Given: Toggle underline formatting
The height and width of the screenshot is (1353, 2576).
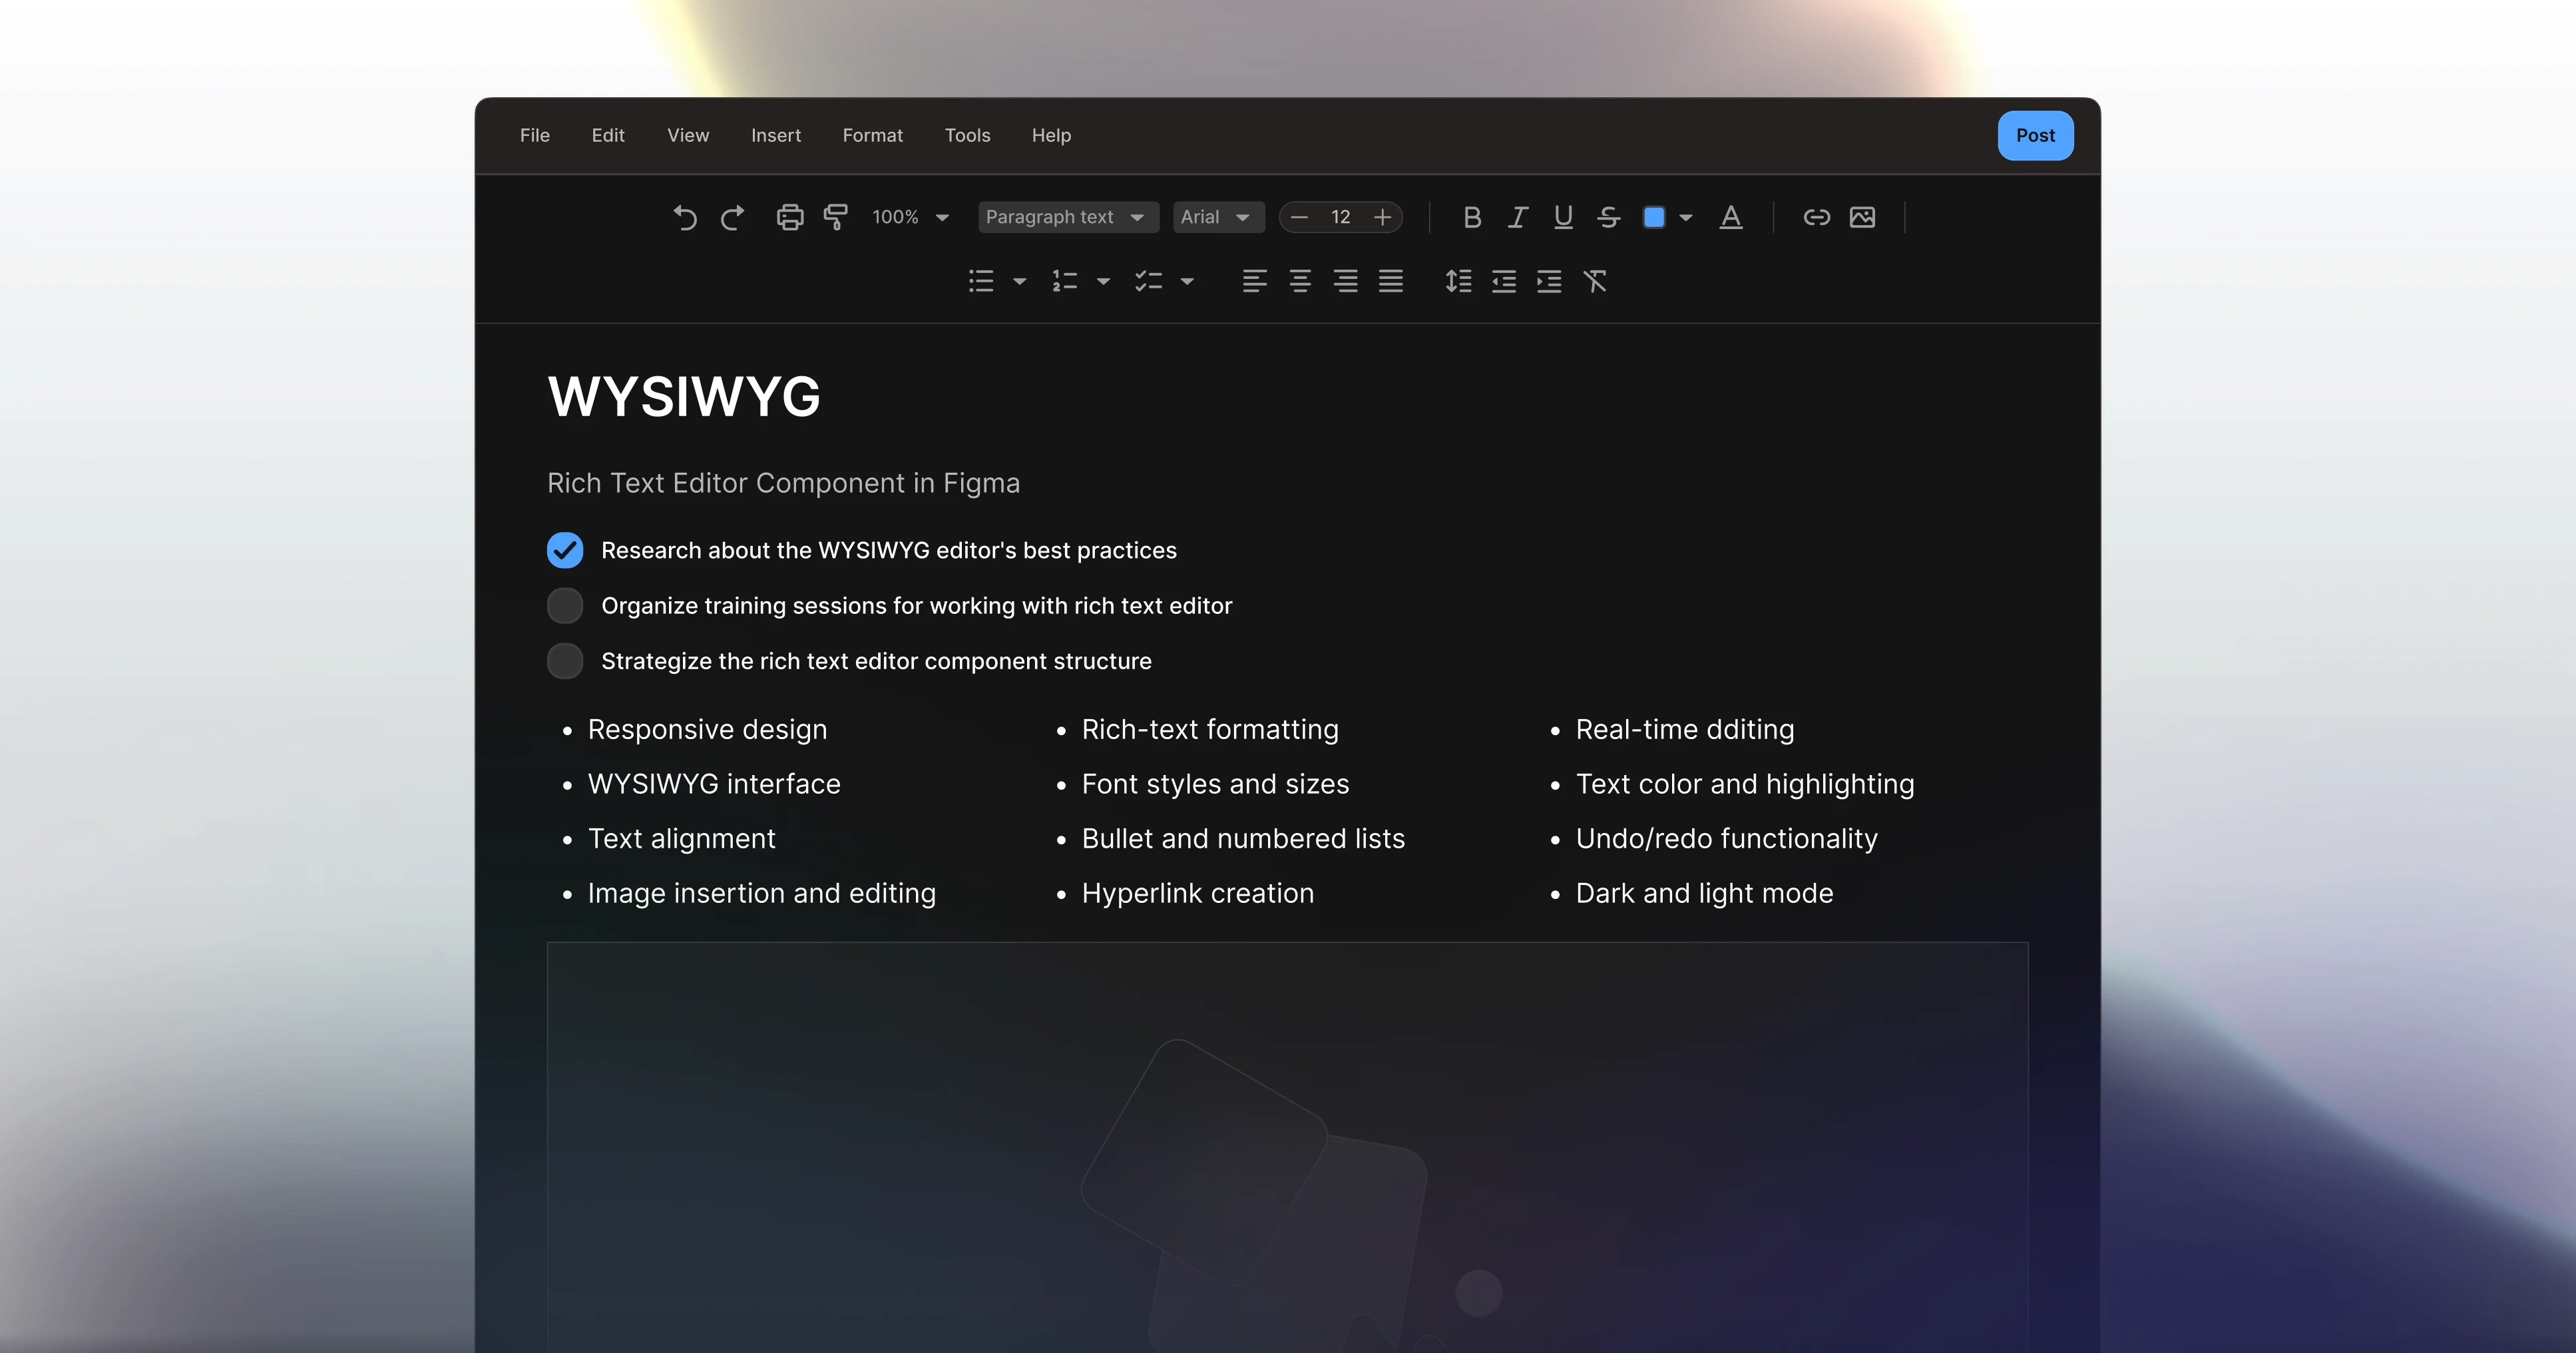Looking at the screenshot, I should 1563,217.
